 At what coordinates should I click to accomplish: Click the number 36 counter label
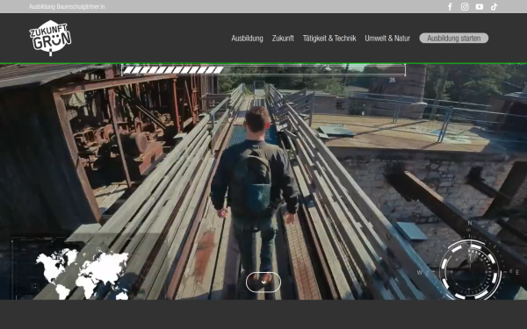392,80
